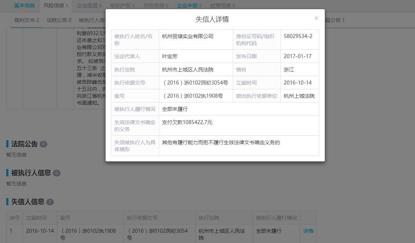Image resolution: width=415 pixels, height=243 pixels.
Task: Select the 企业图谱 tab
Action: coord(89,5)
